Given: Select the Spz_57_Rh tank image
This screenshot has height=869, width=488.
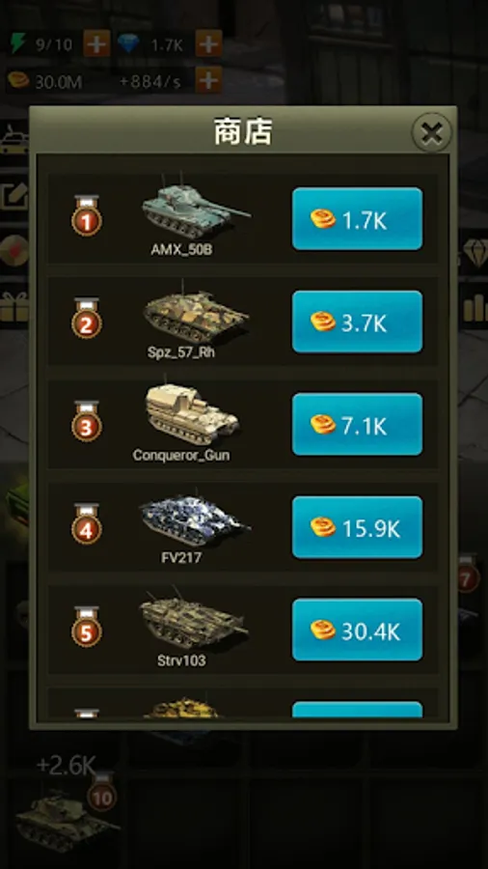Looking at the screenshot, I should (x=195, y=312).
